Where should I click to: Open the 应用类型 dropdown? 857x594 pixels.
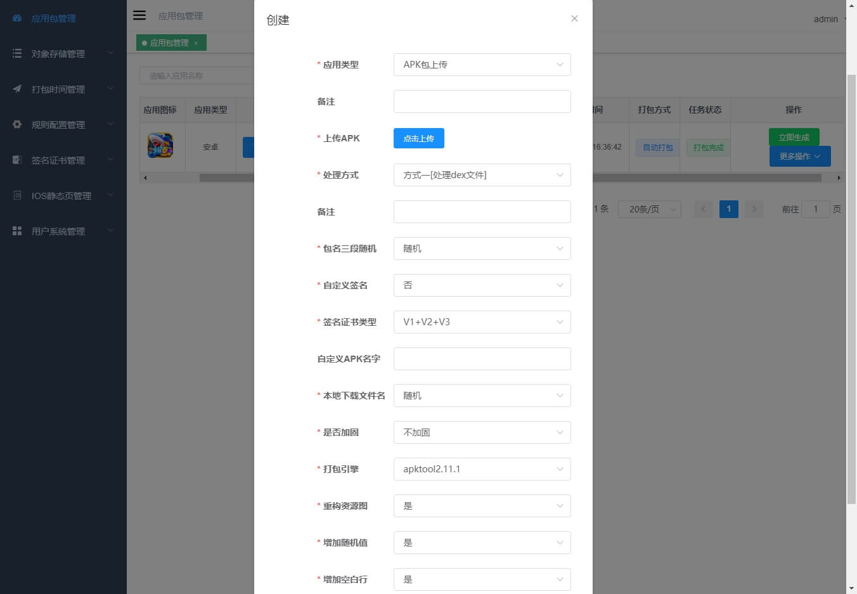(x=482, y=65)
